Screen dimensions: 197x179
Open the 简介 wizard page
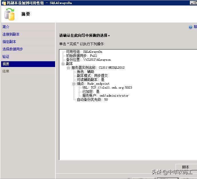pos(6,27)
